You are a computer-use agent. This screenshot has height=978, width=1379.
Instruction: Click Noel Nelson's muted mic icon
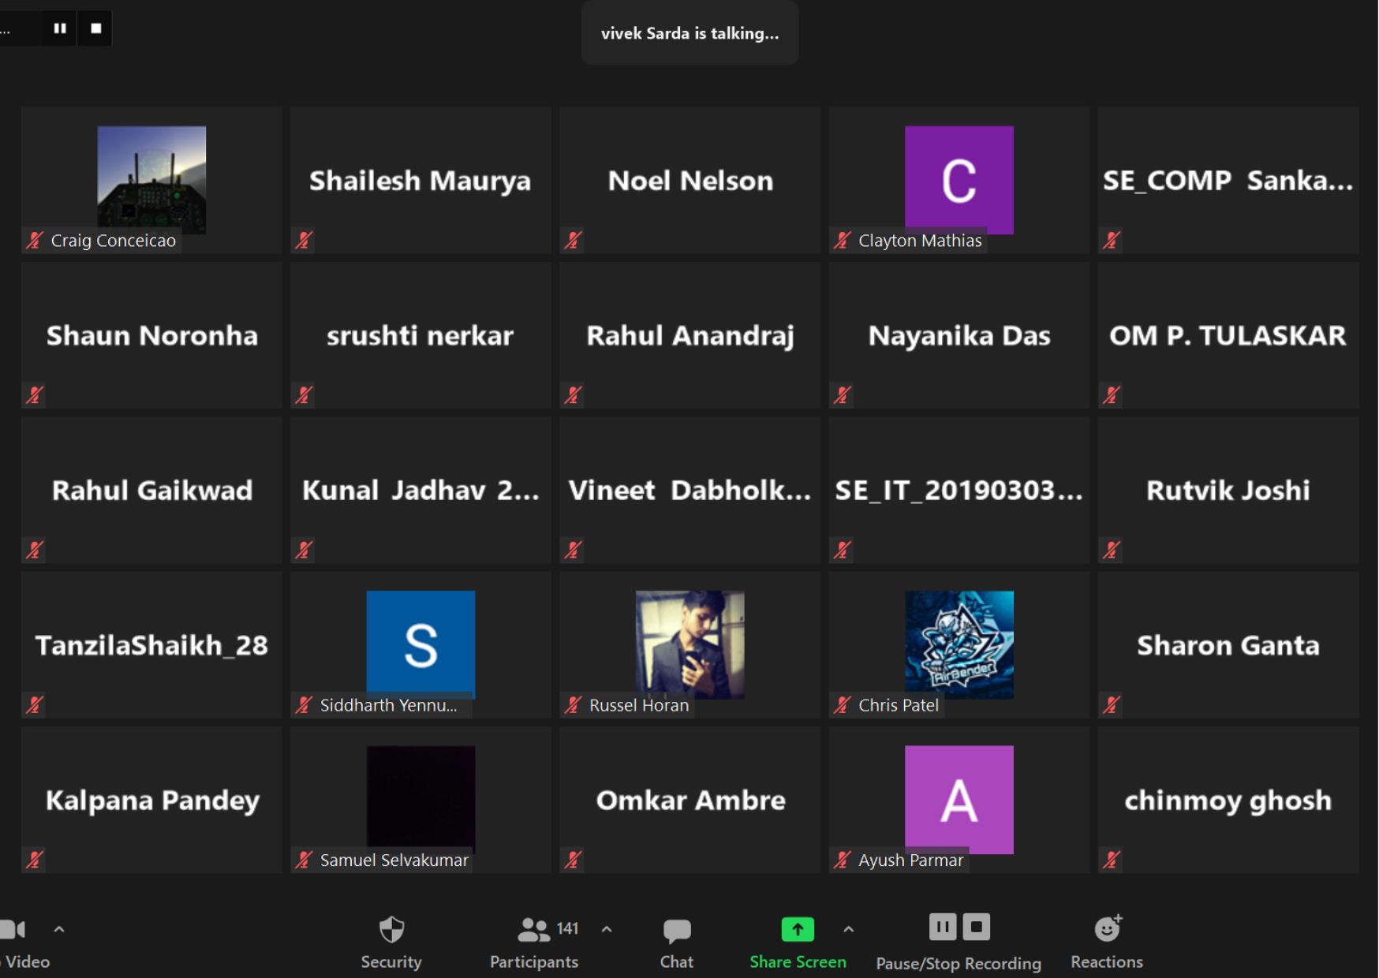click(x=574, y=240)
